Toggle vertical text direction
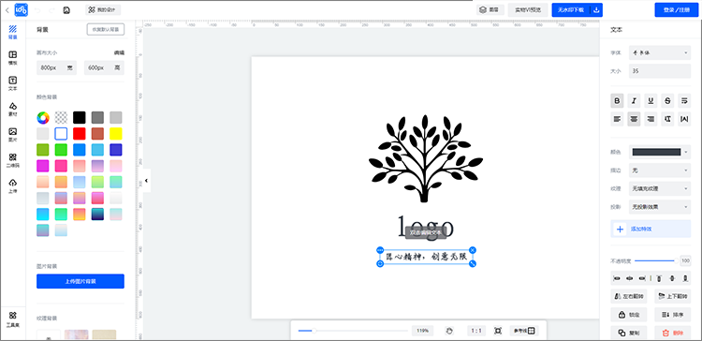 pyautogui.click(x=667, y=119)
